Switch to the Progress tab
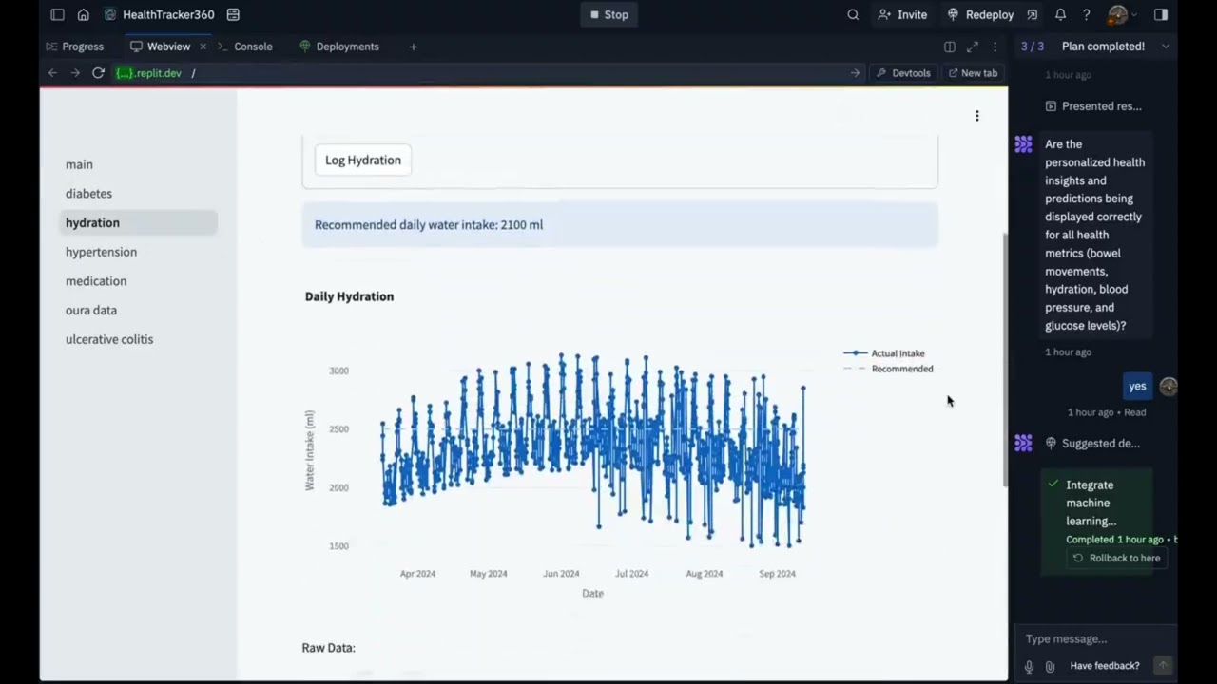 click(x=74, y=47)
